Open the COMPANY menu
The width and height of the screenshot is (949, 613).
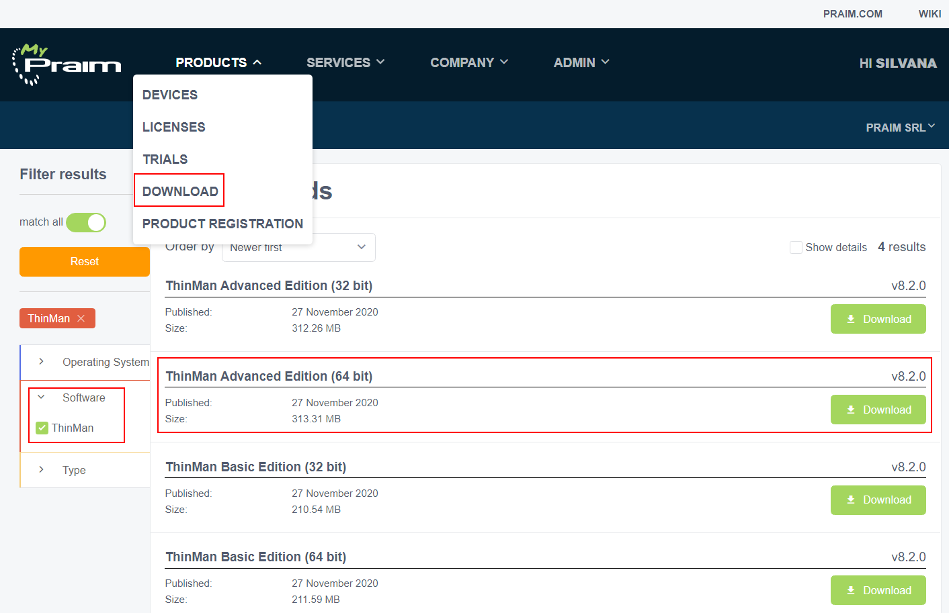(469, 62)
